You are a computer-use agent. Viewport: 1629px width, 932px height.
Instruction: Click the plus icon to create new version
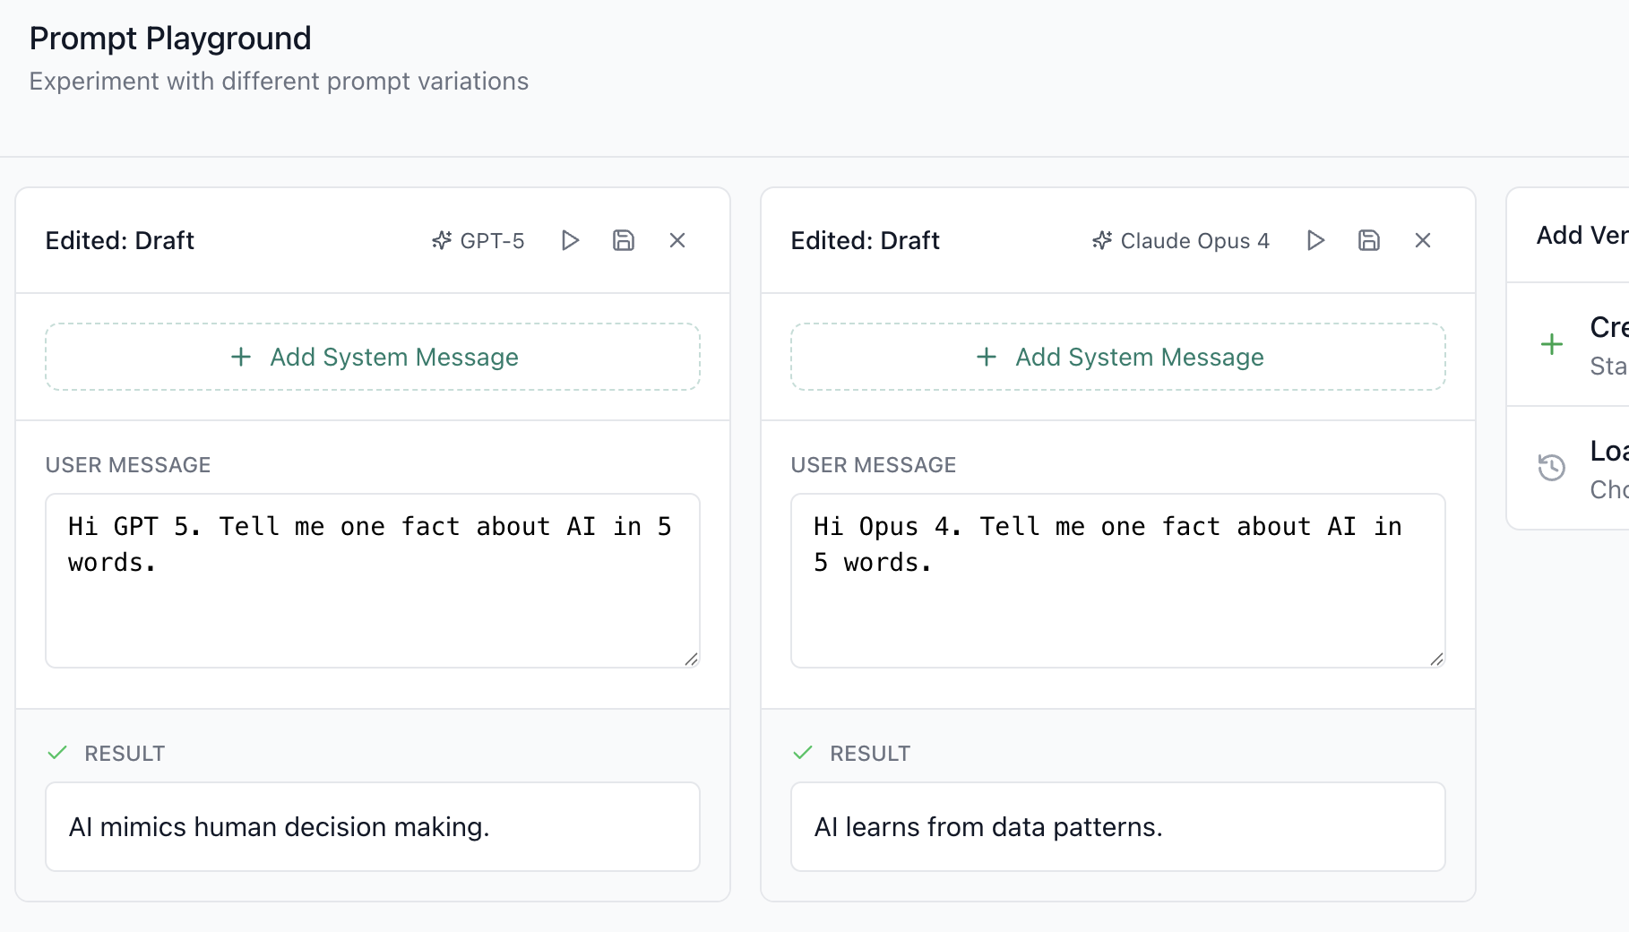click(x=1552, y=345)
